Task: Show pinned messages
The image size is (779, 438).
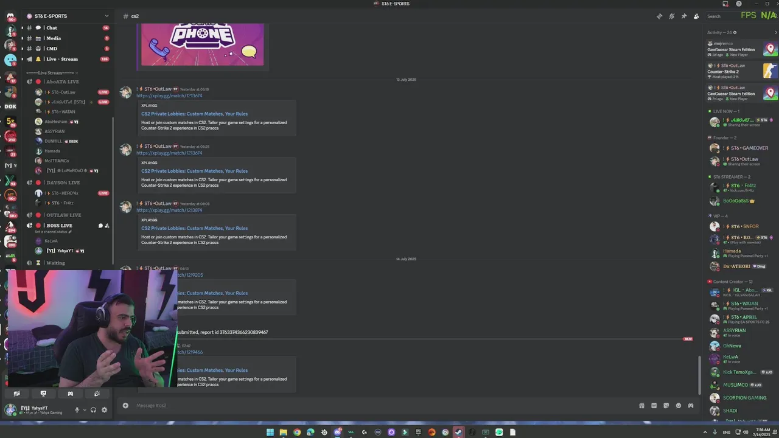Action: 684,16
